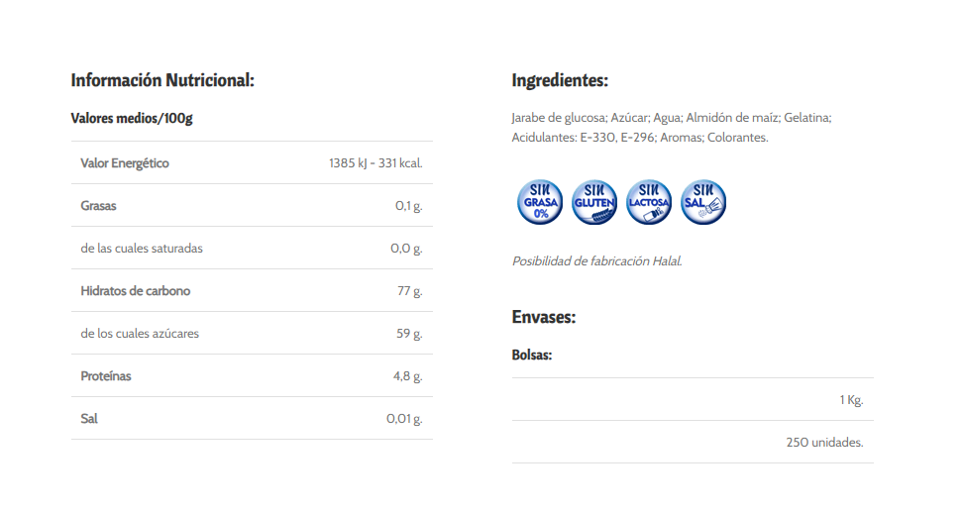Click the 1385 kJ - 331 kcal value
964x512 pixels.
(375, 163)
